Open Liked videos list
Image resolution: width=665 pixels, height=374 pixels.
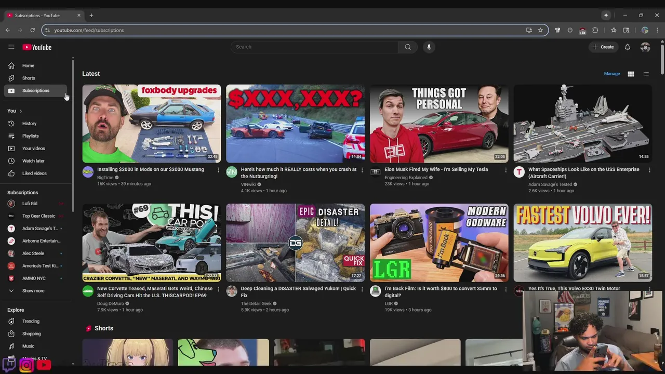35,173
